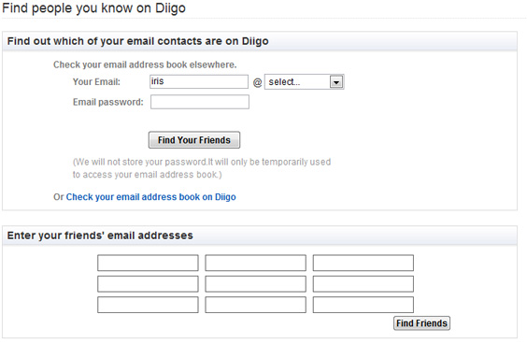Open the email provider select dropdown
Image resolution: width=527 pixels, height=342 pixels.
tap(305, 81)
